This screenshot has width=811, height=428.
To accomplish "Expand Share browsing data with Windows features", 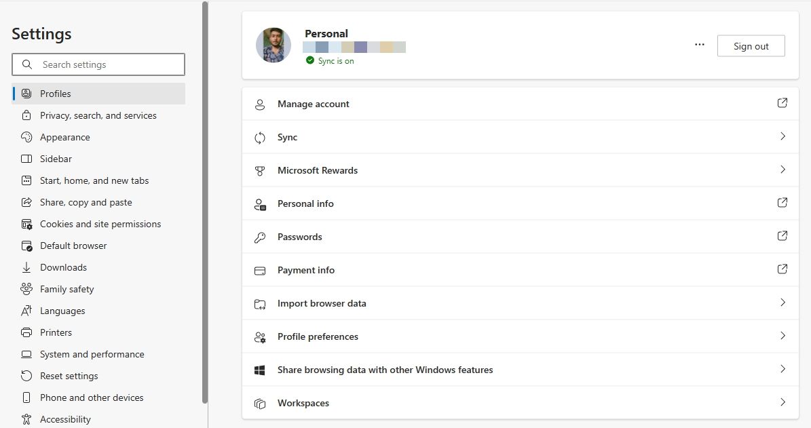I will click(x=782, y=369).
